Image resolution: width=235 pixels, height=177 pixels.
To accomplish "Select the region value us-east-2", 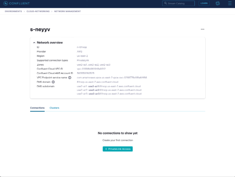I will (82, 56).
